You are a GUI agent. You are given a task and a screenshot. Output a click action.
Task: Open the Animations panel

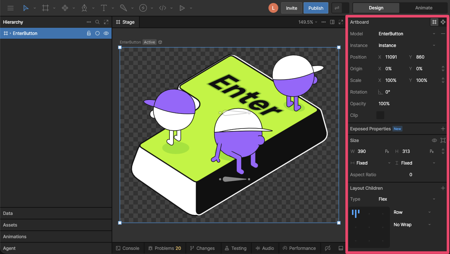pos(56,236)
